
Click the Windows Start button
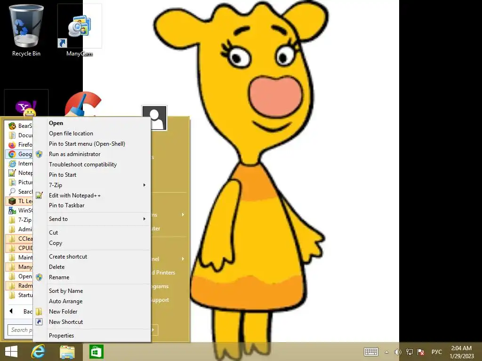(11, 352)
